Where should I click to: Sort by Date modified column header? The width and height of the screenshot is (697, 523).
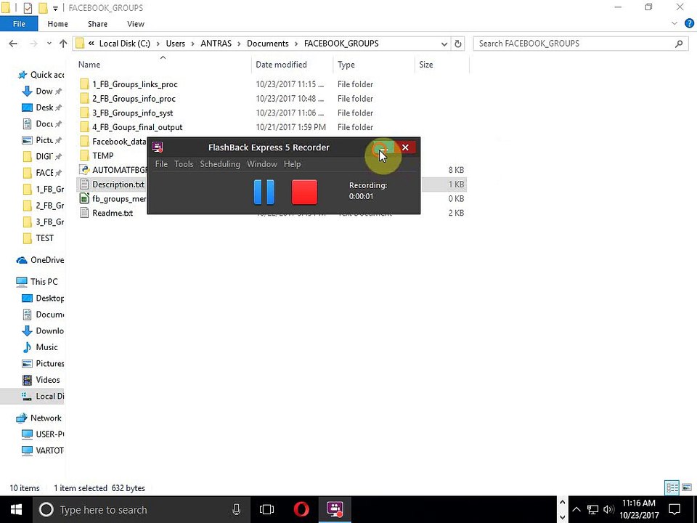click(x=282, y=65)
